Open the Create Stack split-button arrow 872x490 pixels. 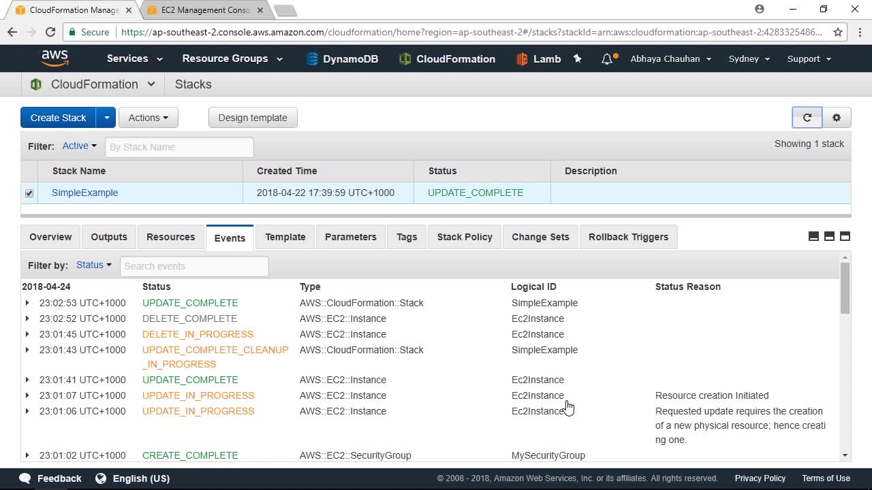106,118
